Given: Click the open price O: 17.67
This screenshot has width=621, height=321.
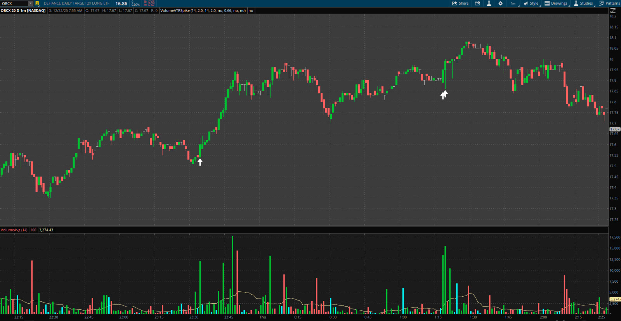Looking at the screenshot, I should [92, 10].
